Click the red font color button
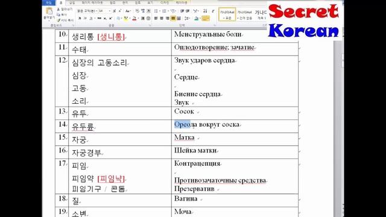This screenshot has width=386, height=217. [134, 19]
